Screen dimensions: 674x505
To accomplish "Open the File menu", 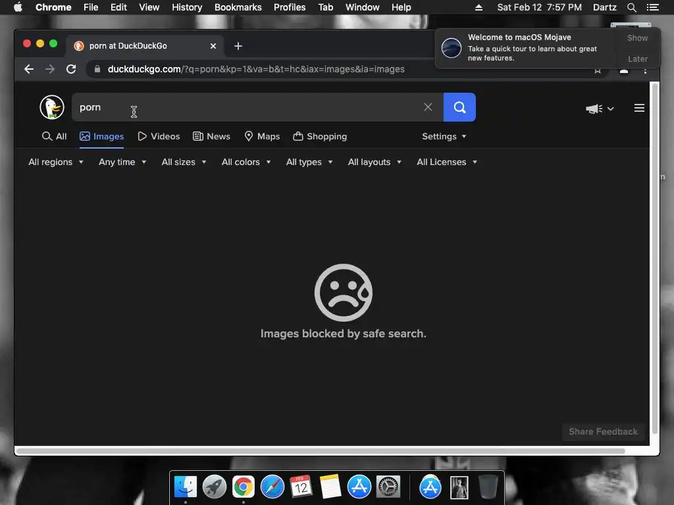I will click(x=91, y=7).
